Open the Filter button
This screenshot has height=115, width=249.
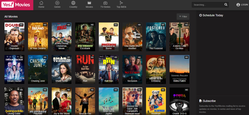(183, 17)
